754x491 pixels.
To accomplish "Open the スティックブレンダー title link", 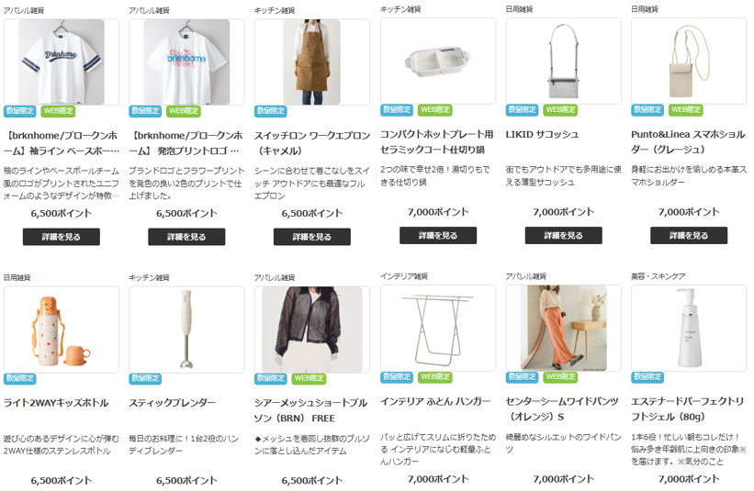I will pyautogui.click(x=172, y=403).
